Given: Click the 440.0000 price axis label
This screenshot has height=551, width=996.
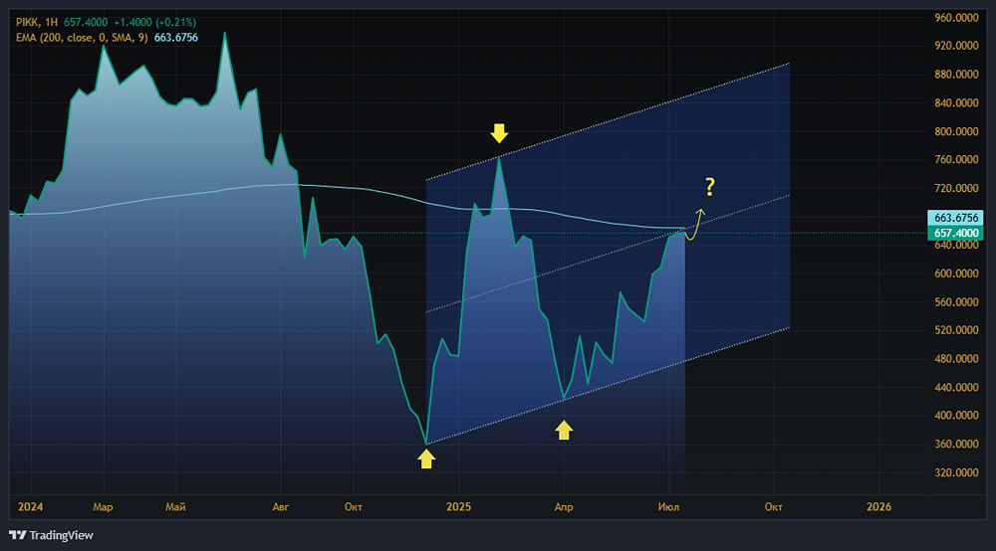Looking at the screenshot, I should (956, 387).
